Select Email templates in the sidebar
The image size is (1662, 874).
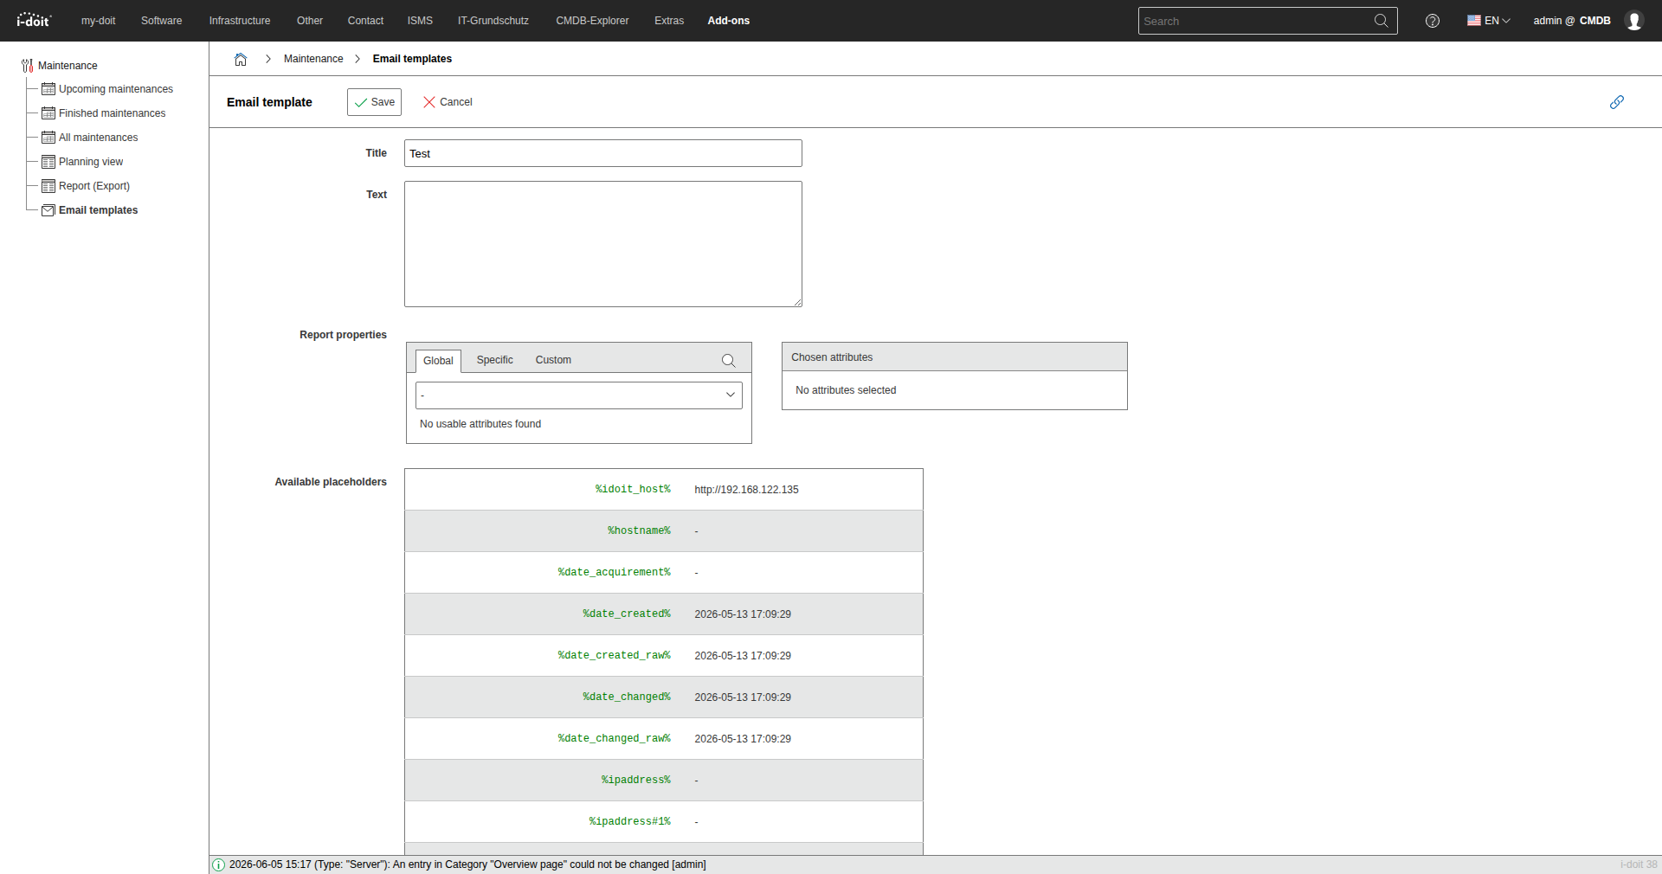click(98, 210)
